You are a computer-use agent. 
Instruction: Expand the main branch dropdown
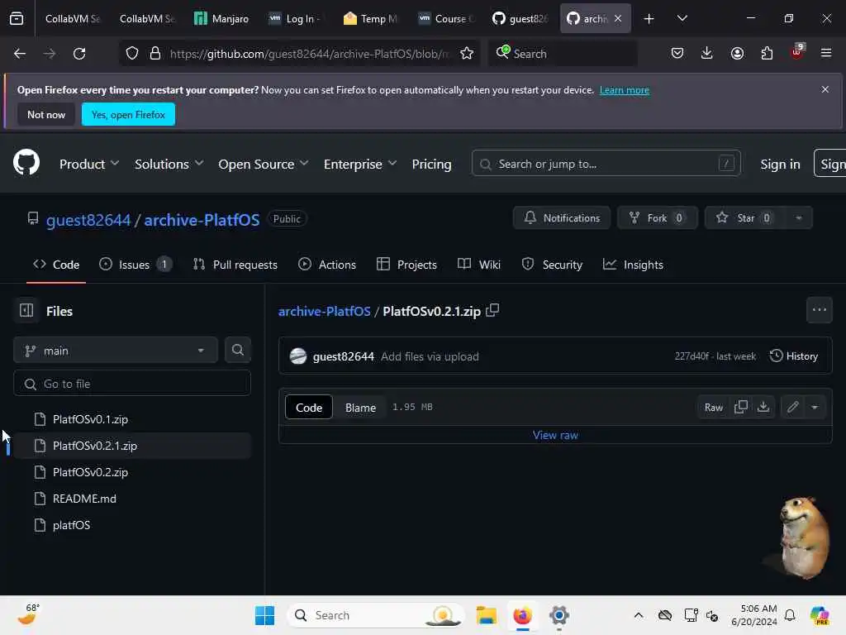tap(116, 351)
